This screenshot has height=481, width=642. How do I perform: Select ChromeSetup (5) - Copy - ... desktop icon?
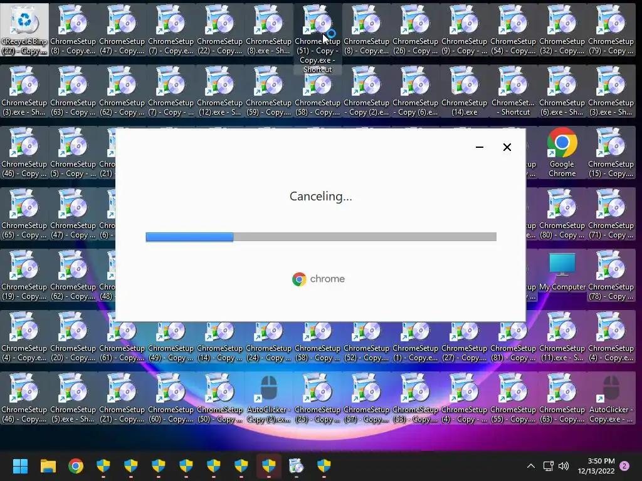(73, 152)
